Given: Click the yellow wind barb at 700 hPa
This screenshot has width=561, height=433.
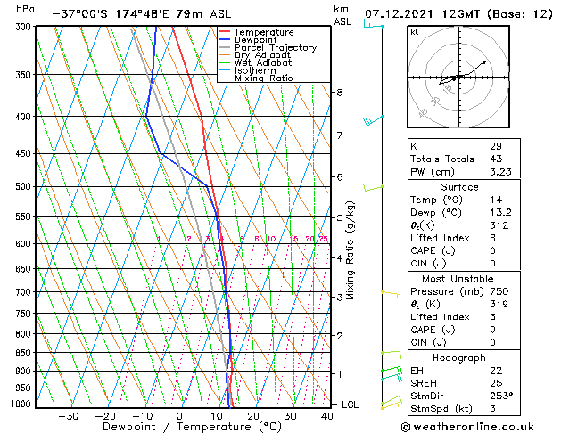Looking at the screenshot, I should 391,294.
